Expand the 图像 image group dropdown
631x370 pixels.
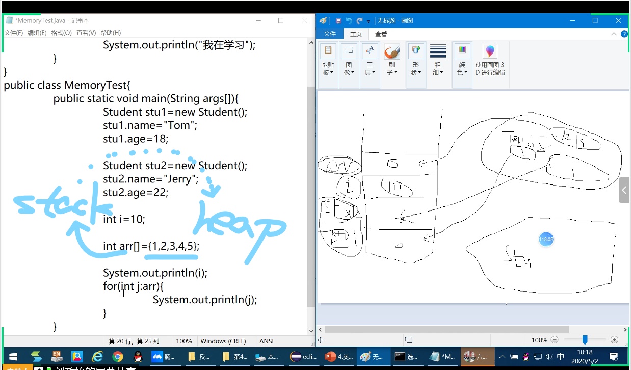point(349,65)
